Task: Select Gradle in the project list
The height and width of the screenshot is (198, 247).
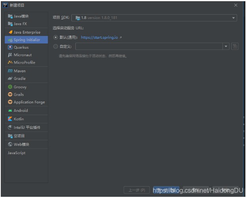Action: pos(26,78)
